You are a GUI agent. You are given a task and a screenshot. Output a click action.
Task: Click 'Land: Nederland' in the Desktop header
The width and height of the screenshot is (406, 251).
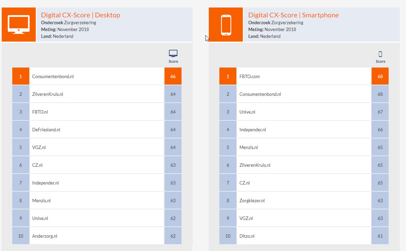click(x=57, y=36)
